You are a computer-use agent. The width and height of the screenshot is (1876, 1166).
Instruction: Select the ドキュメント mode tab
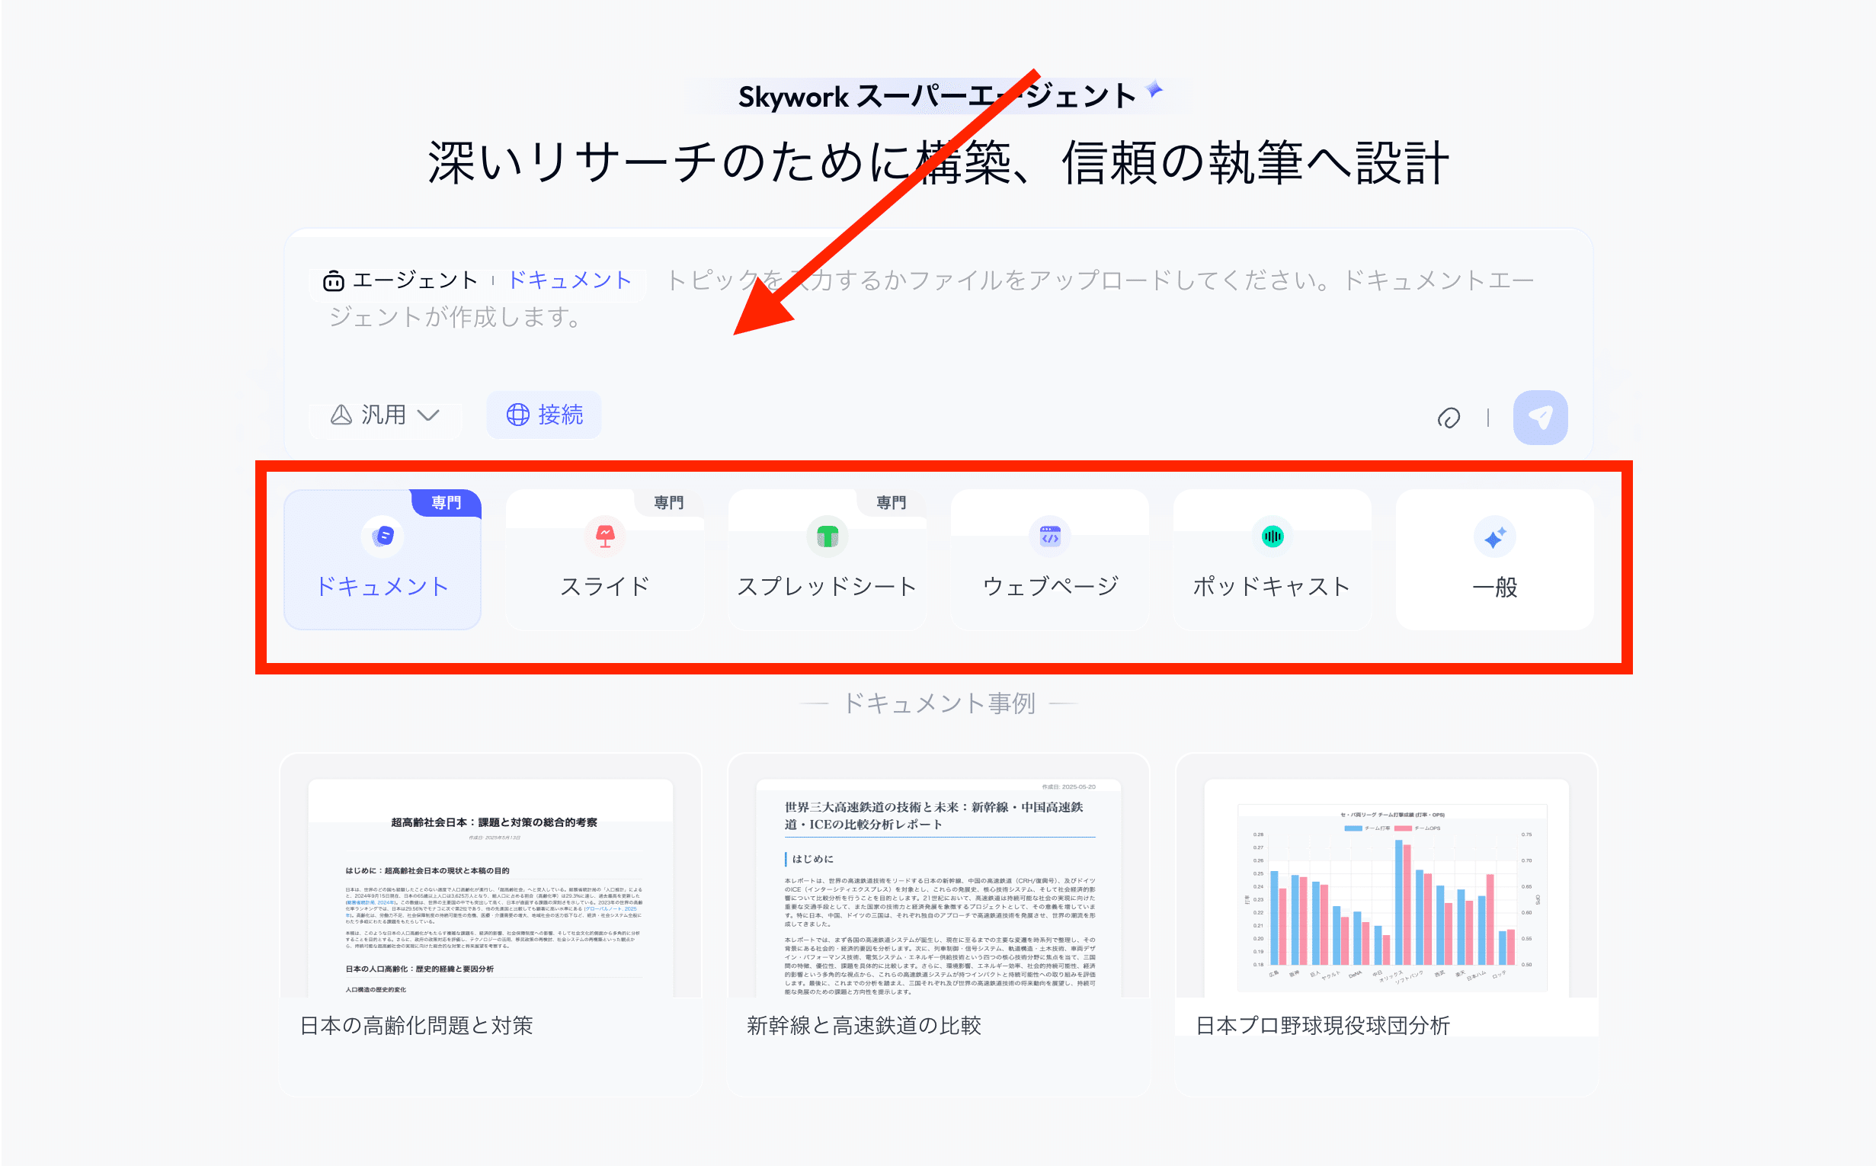383,586
